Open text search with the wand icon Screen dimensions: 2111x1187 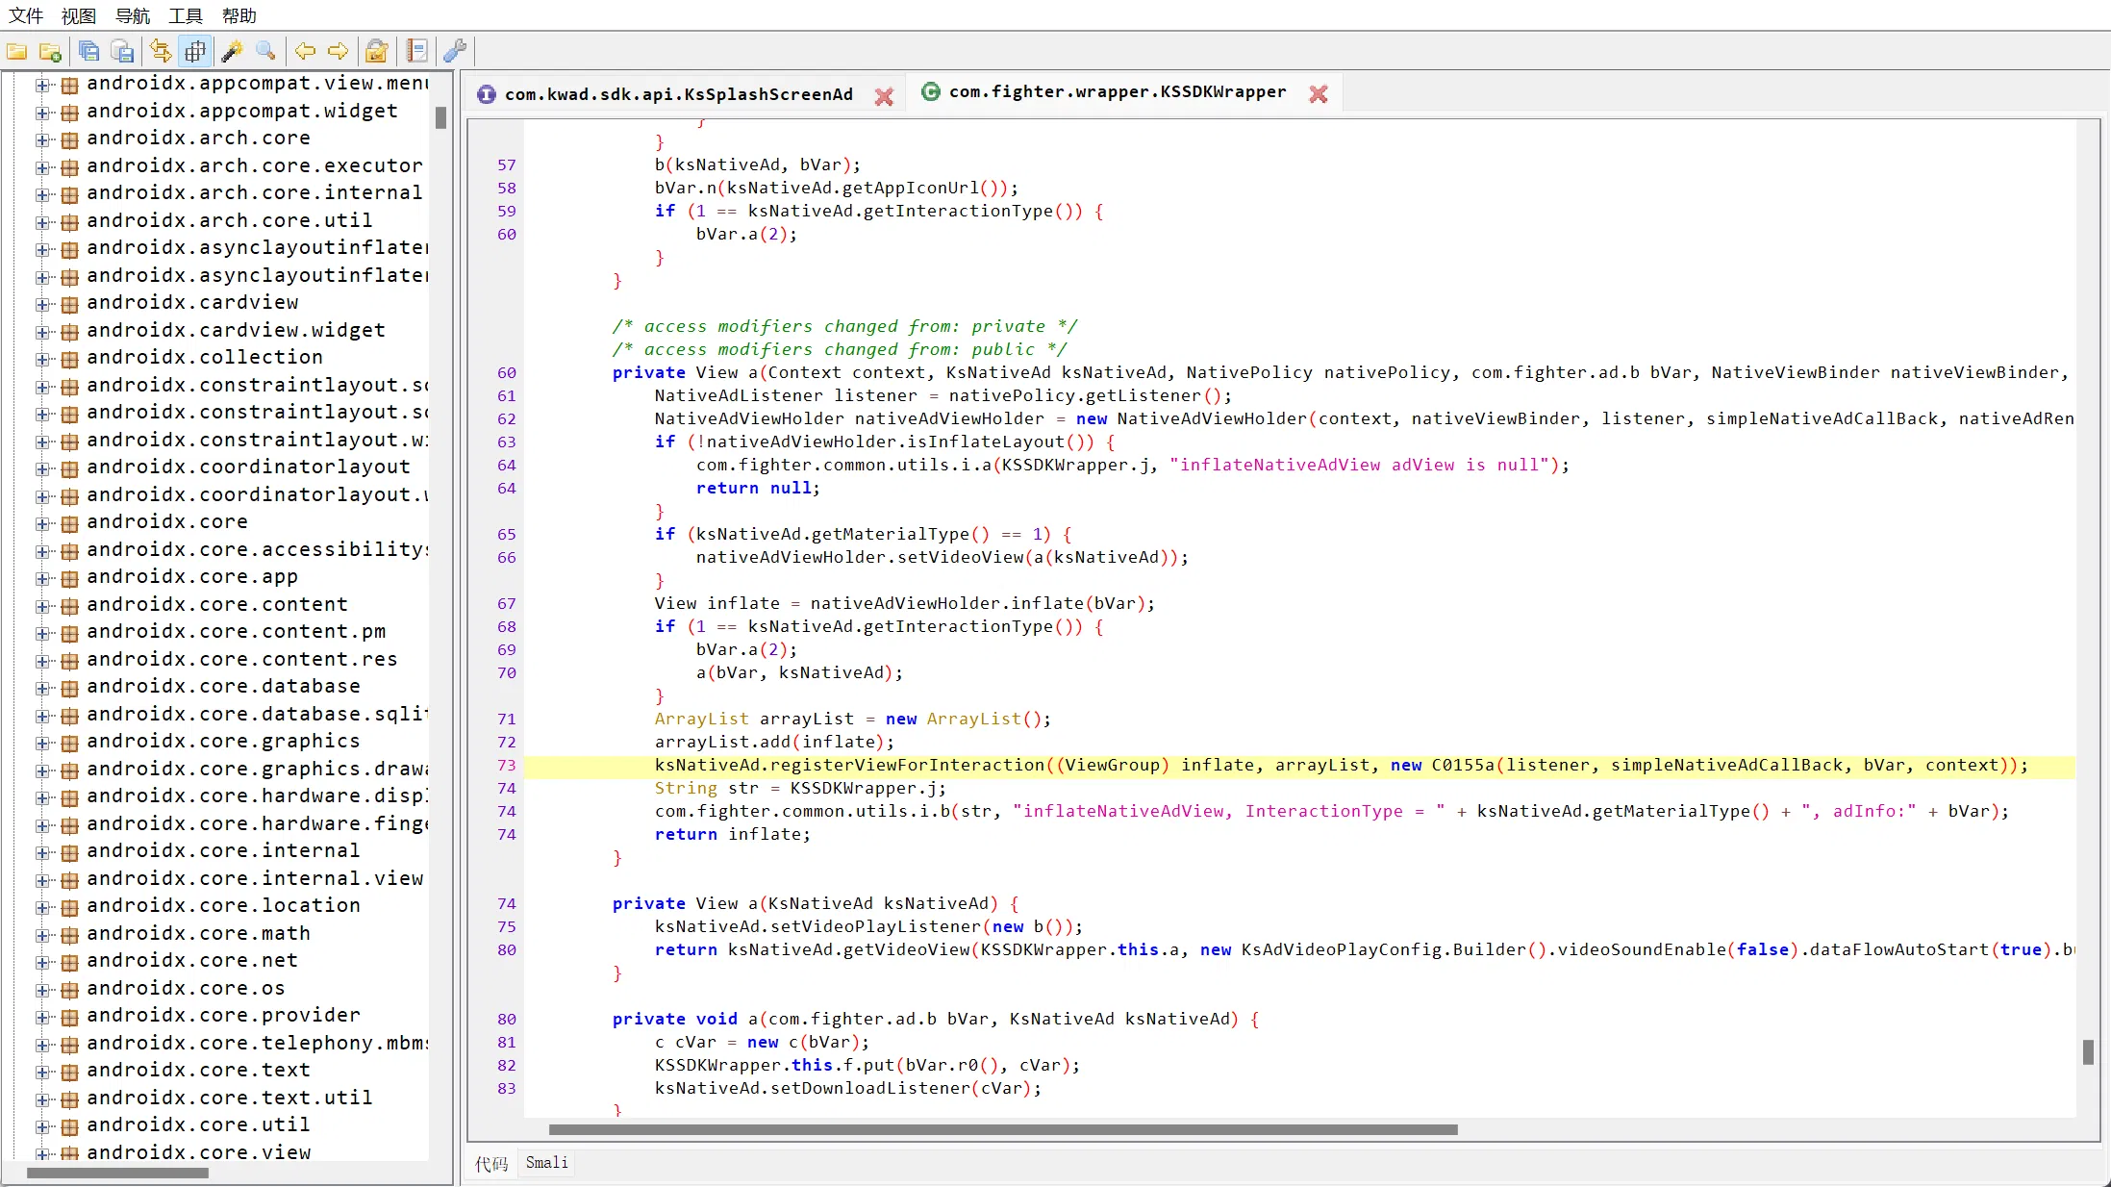(x=233, y=52)
